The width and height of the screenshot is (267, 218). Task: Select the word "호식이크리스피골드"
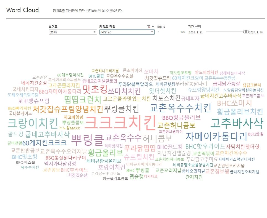click(x=64, y=79)
